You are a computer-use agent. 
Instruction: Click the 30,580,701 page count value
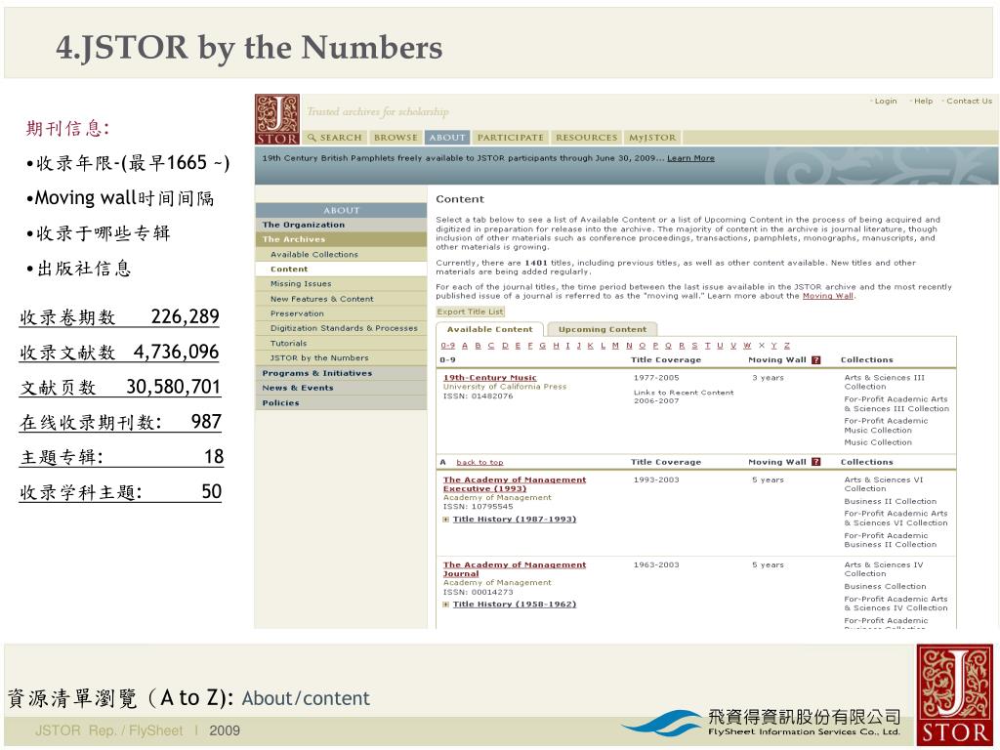click(174, 387)
